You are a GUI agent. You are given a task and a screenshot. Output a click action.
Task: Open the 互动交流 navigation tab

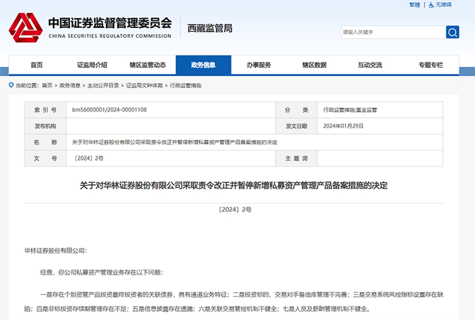pyautogui.click(x=370, y=65)
